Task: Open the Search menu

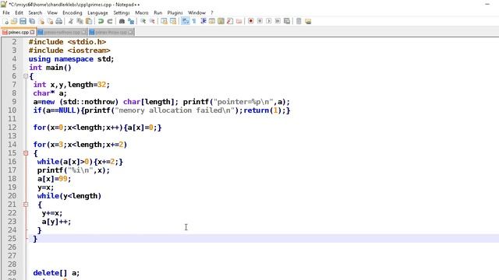Action: click(35, 12)
